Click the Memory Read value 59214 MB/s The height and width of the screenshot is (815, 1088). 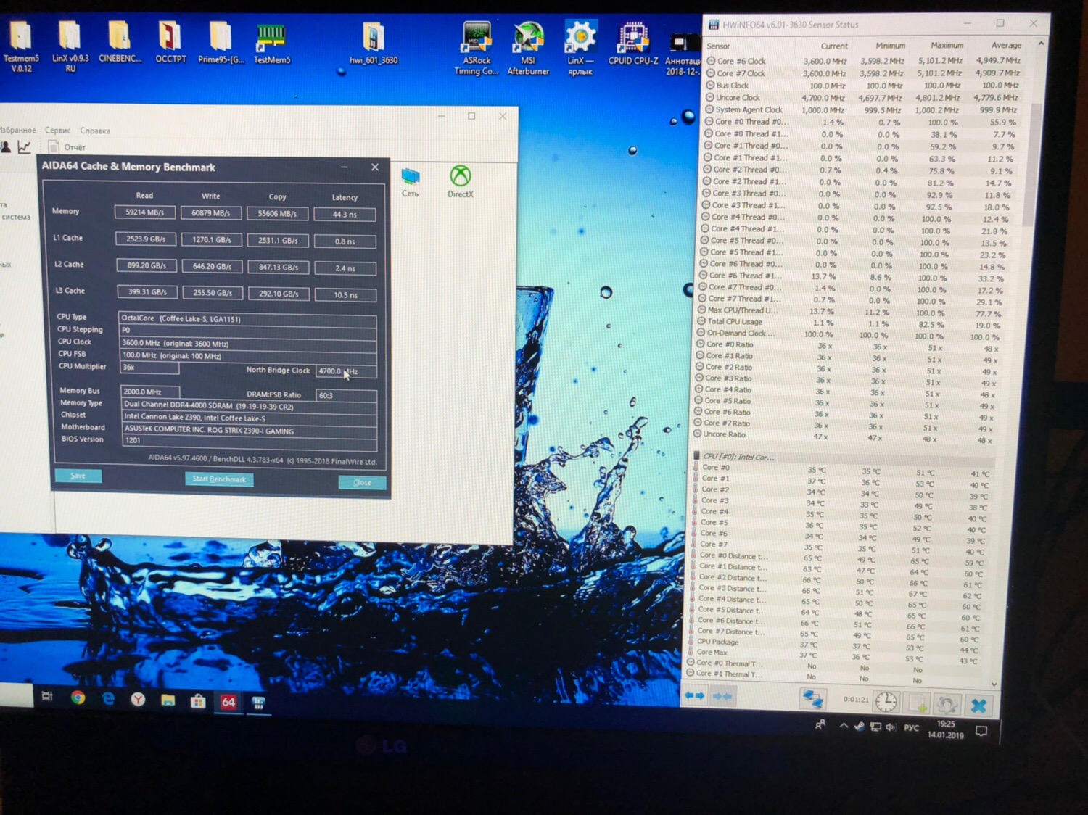[x=145, y=212]
